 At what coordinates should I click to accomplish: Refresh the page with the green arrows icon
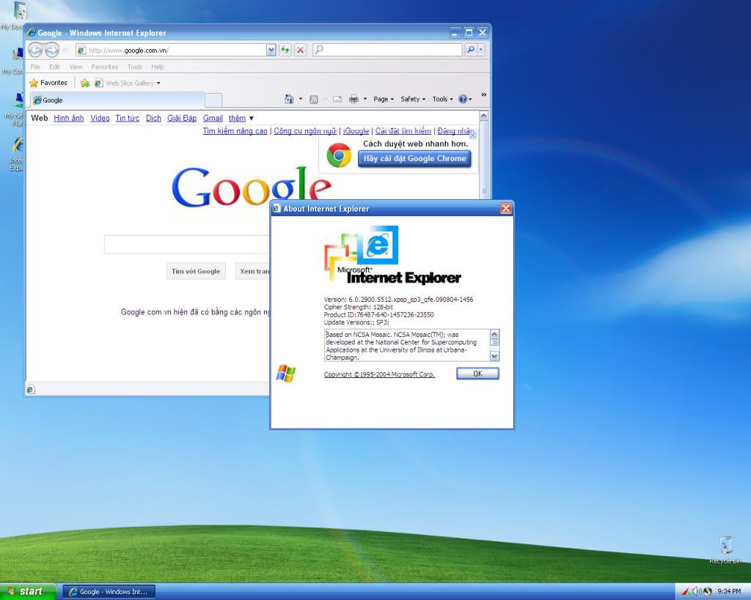click(x=285, y=50)
